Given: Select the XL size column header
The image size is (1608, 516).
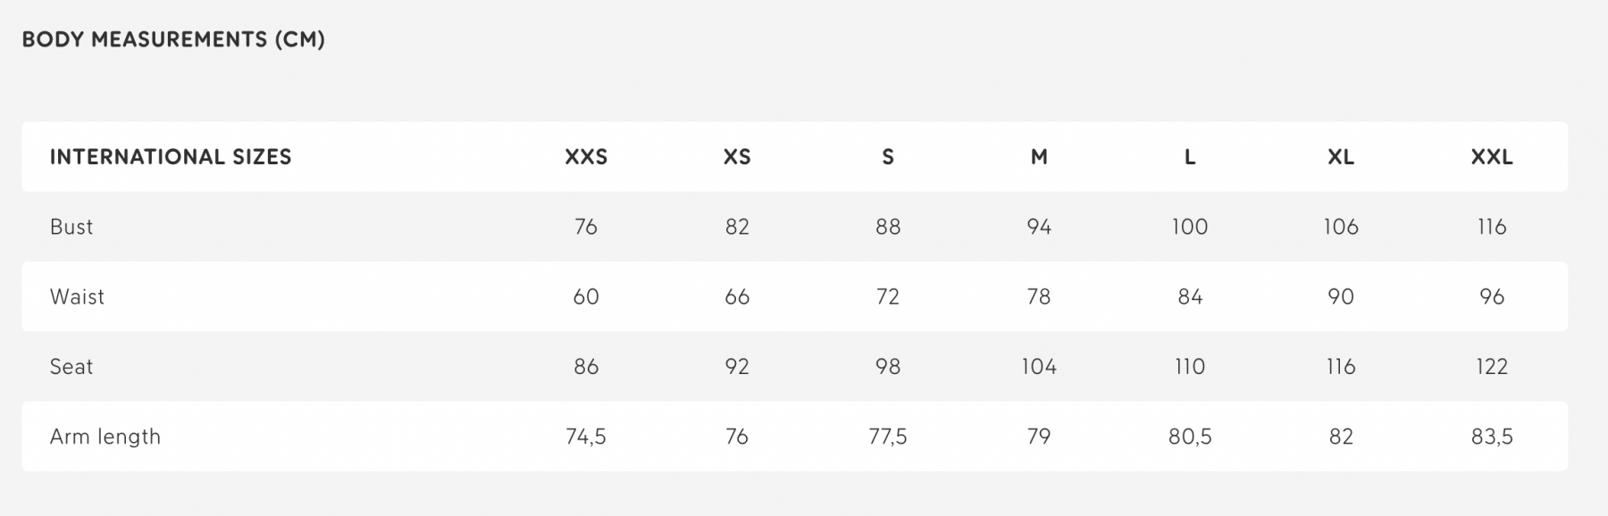Looking at the screenshot, I should [x=1341, y=157].
